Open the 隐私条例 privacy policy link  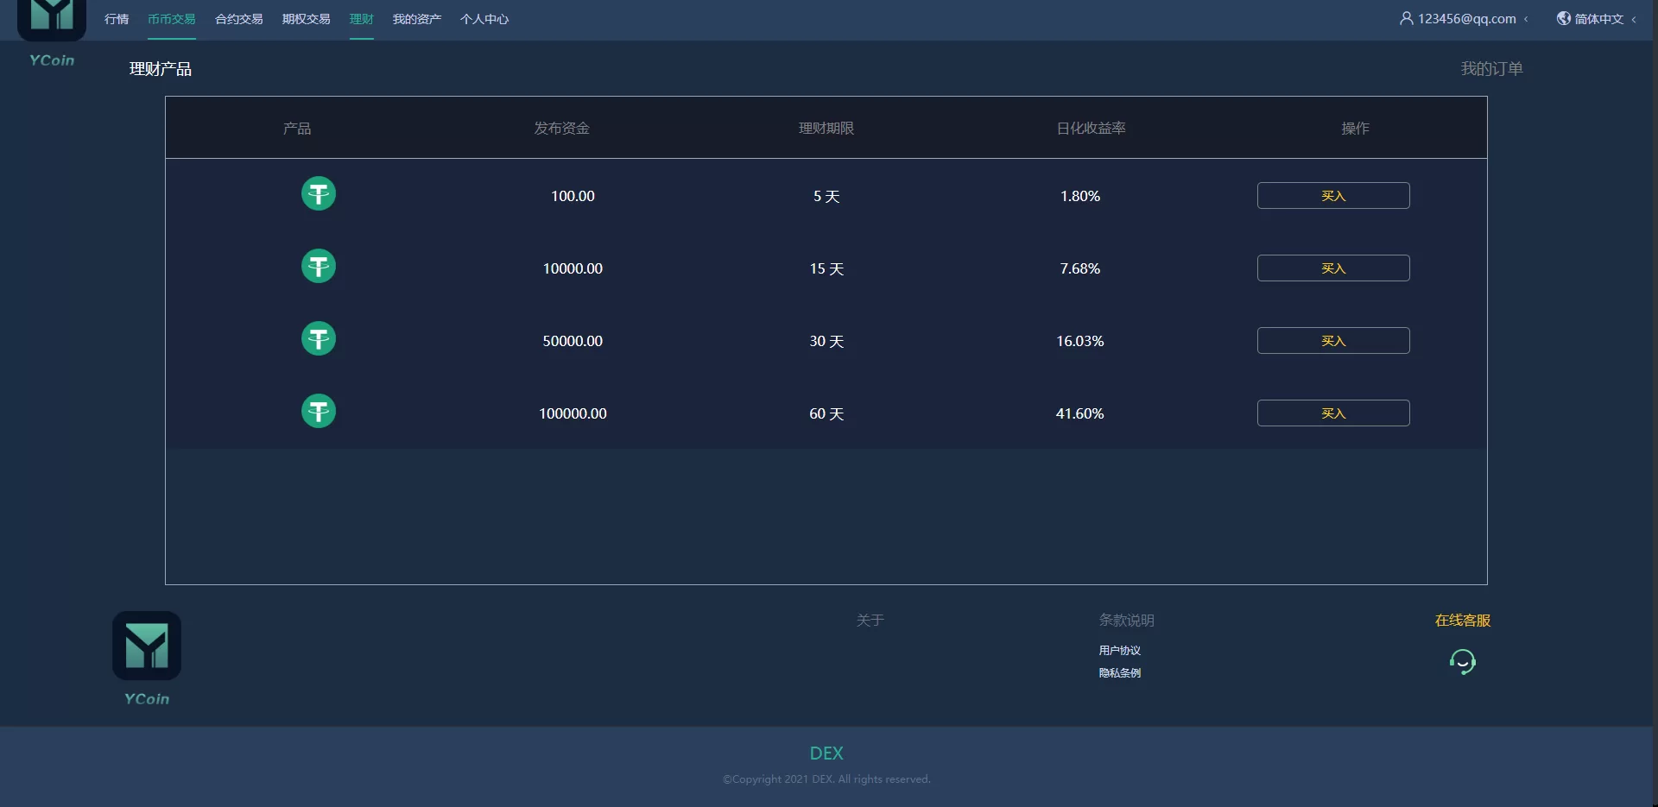[1119, 673]
